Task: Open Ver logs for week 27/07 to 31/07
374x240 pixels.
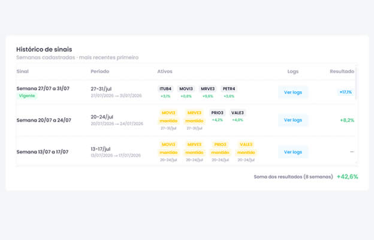Action: (x=293, y=92)
